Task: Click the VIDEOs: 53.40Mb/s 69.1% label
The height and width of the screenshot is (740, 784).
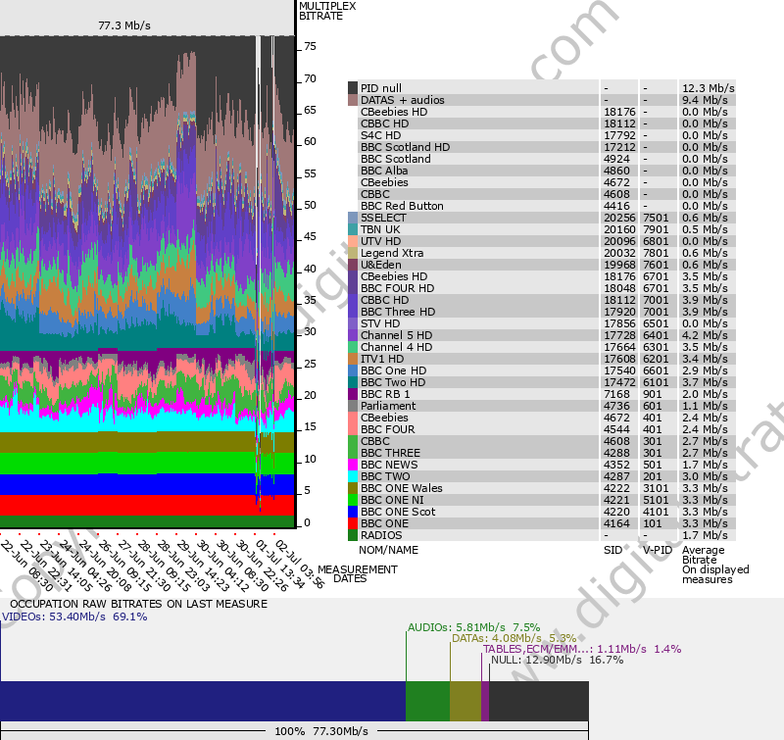Action: (x=74, y=617)
